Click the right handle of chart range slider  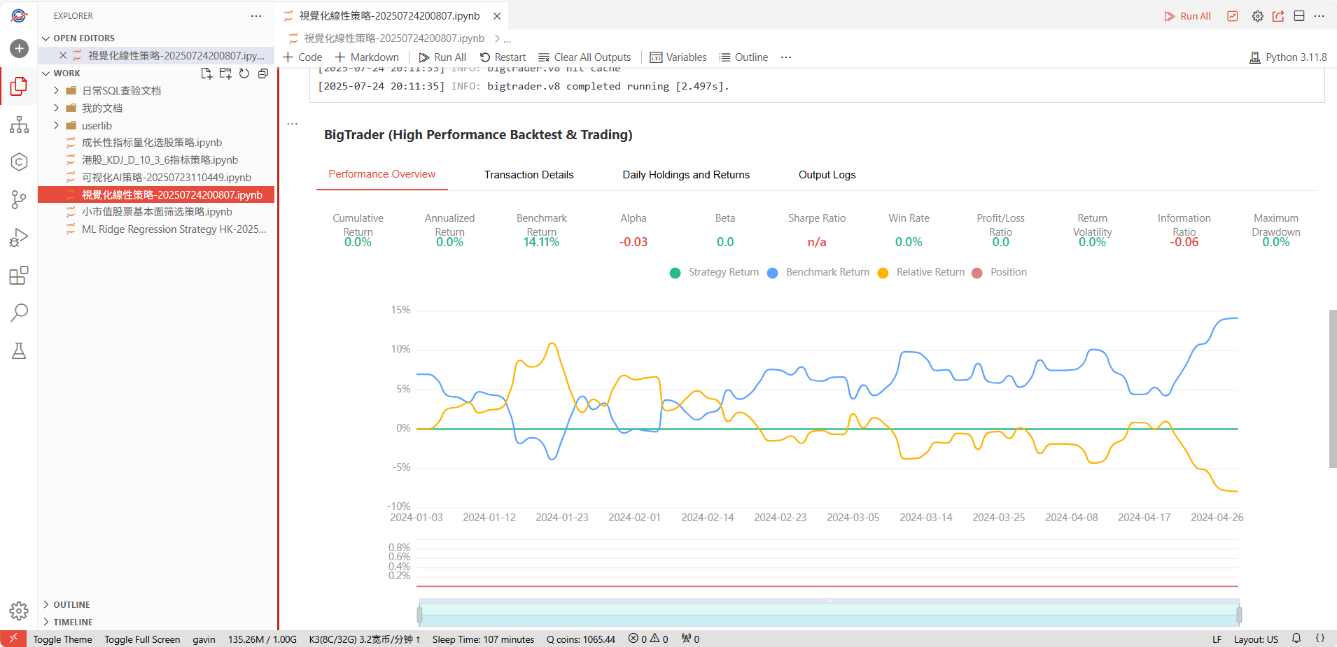click(1239, 615)
